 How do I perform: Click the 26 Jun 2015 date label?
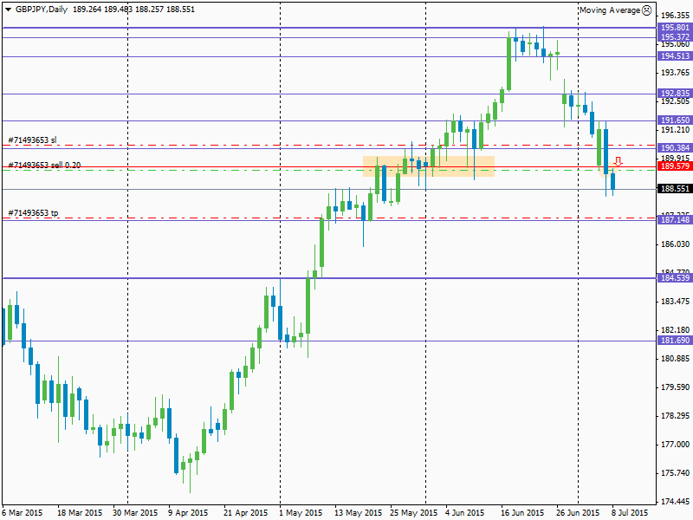tap(578, 513)
